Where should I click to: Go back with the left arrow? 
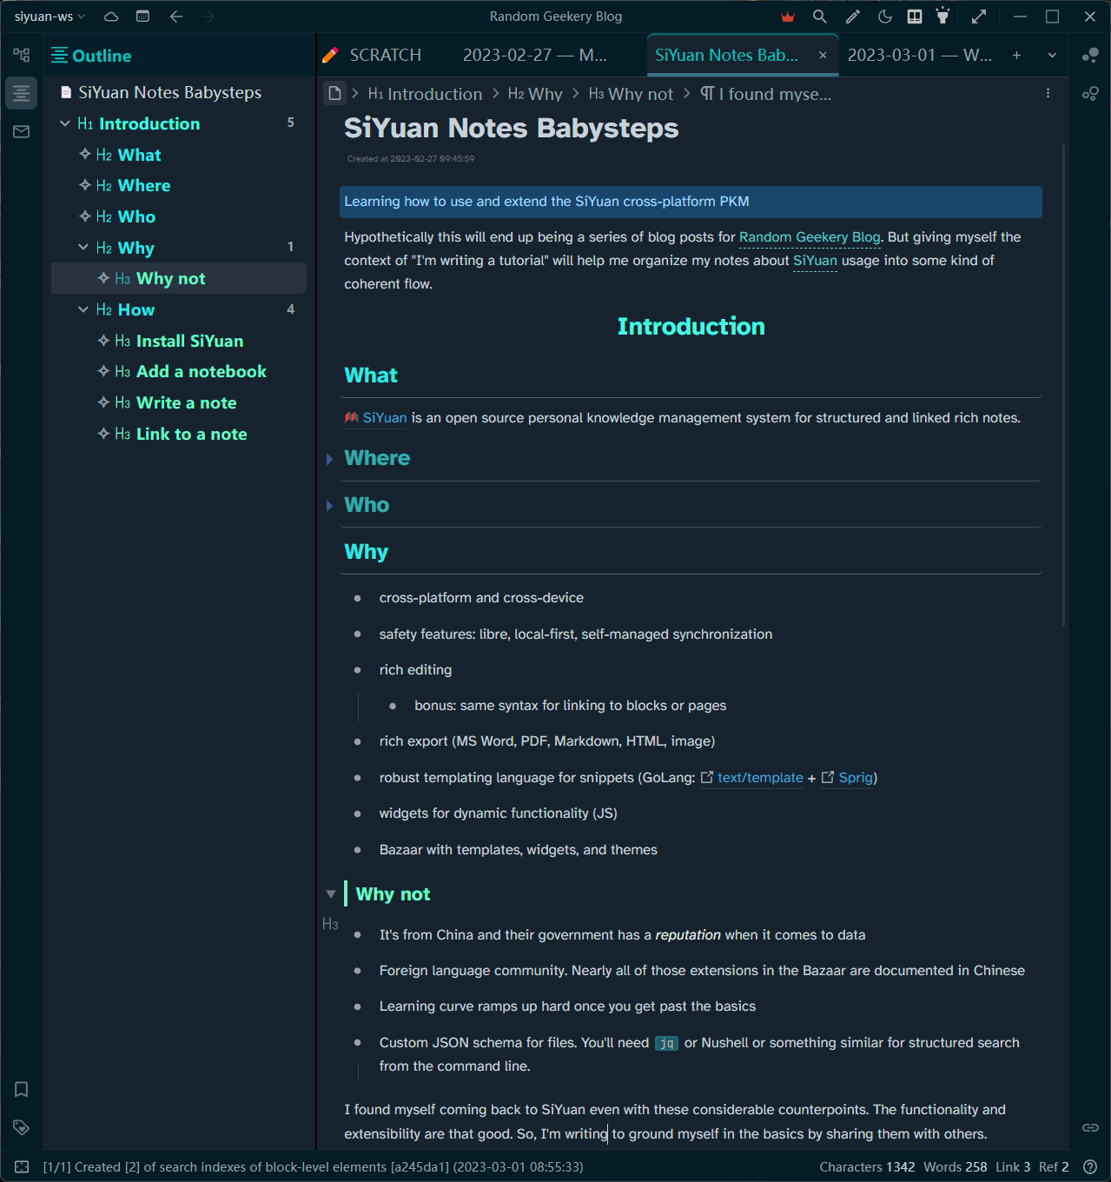176,17
